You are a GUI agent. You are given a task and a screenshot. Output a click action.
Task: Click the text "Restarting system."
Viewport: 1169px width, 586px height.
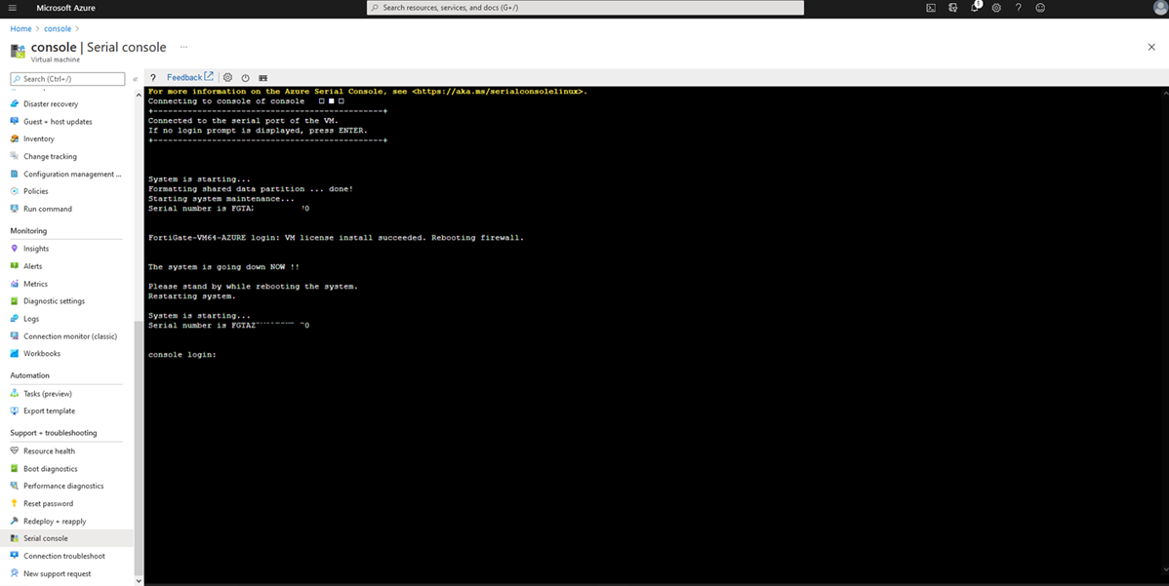pyautogui.click(x=191, y=296)
